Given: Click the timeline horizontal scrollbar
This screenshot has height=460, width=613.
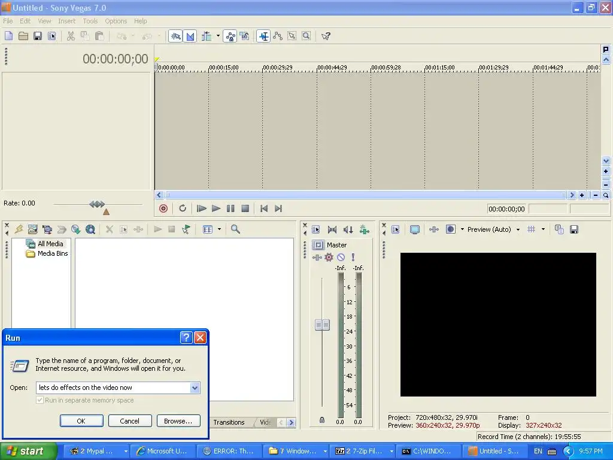Looking at the screenshot, I should point(365,195).
